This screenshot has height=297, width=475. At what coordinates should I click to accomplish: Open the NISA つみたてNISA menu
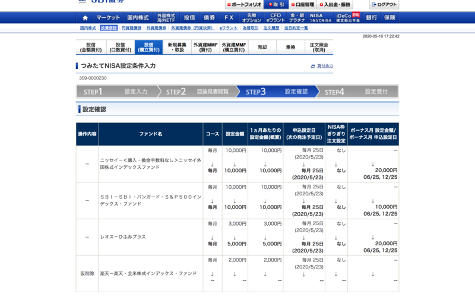320,18
